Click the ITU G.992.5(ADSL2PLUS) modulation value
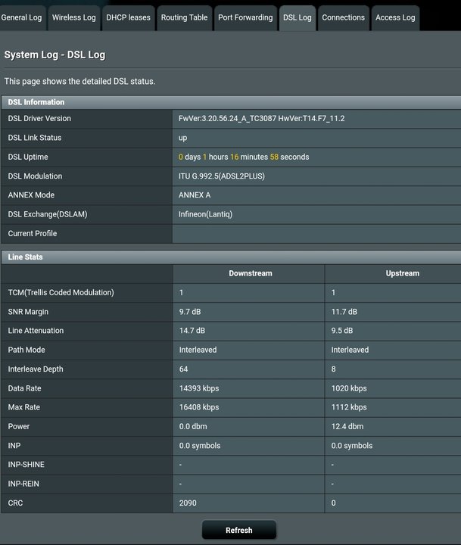The image size is (461, 545). tap(222, 176)
